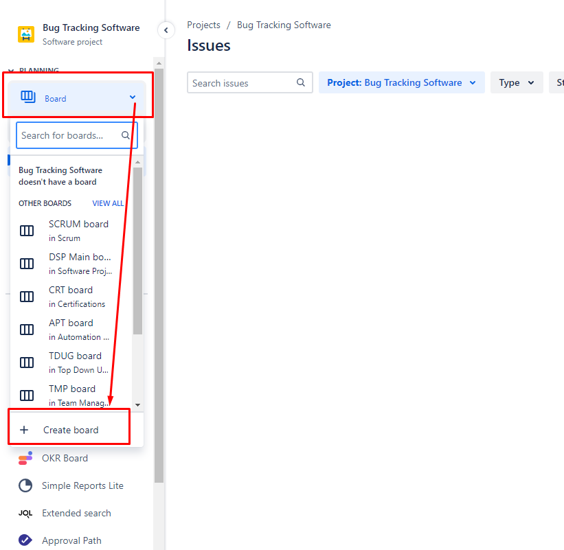Click the Bug Tracking Software project avatar

tap(26, 34)
